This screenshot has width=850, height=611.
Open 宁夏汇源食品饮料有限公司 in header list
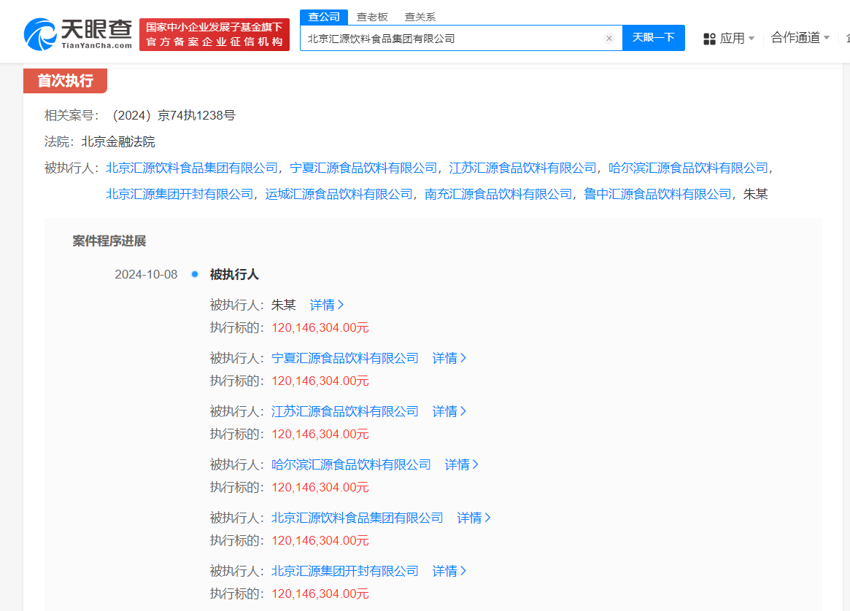363,168
